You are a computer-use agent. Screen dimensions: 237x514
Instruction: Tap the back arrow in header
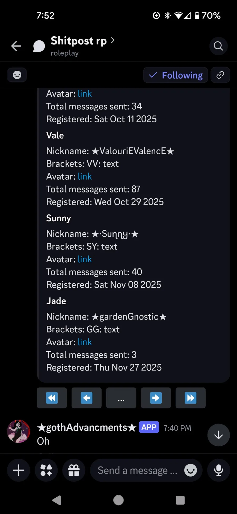click(16, 46)
